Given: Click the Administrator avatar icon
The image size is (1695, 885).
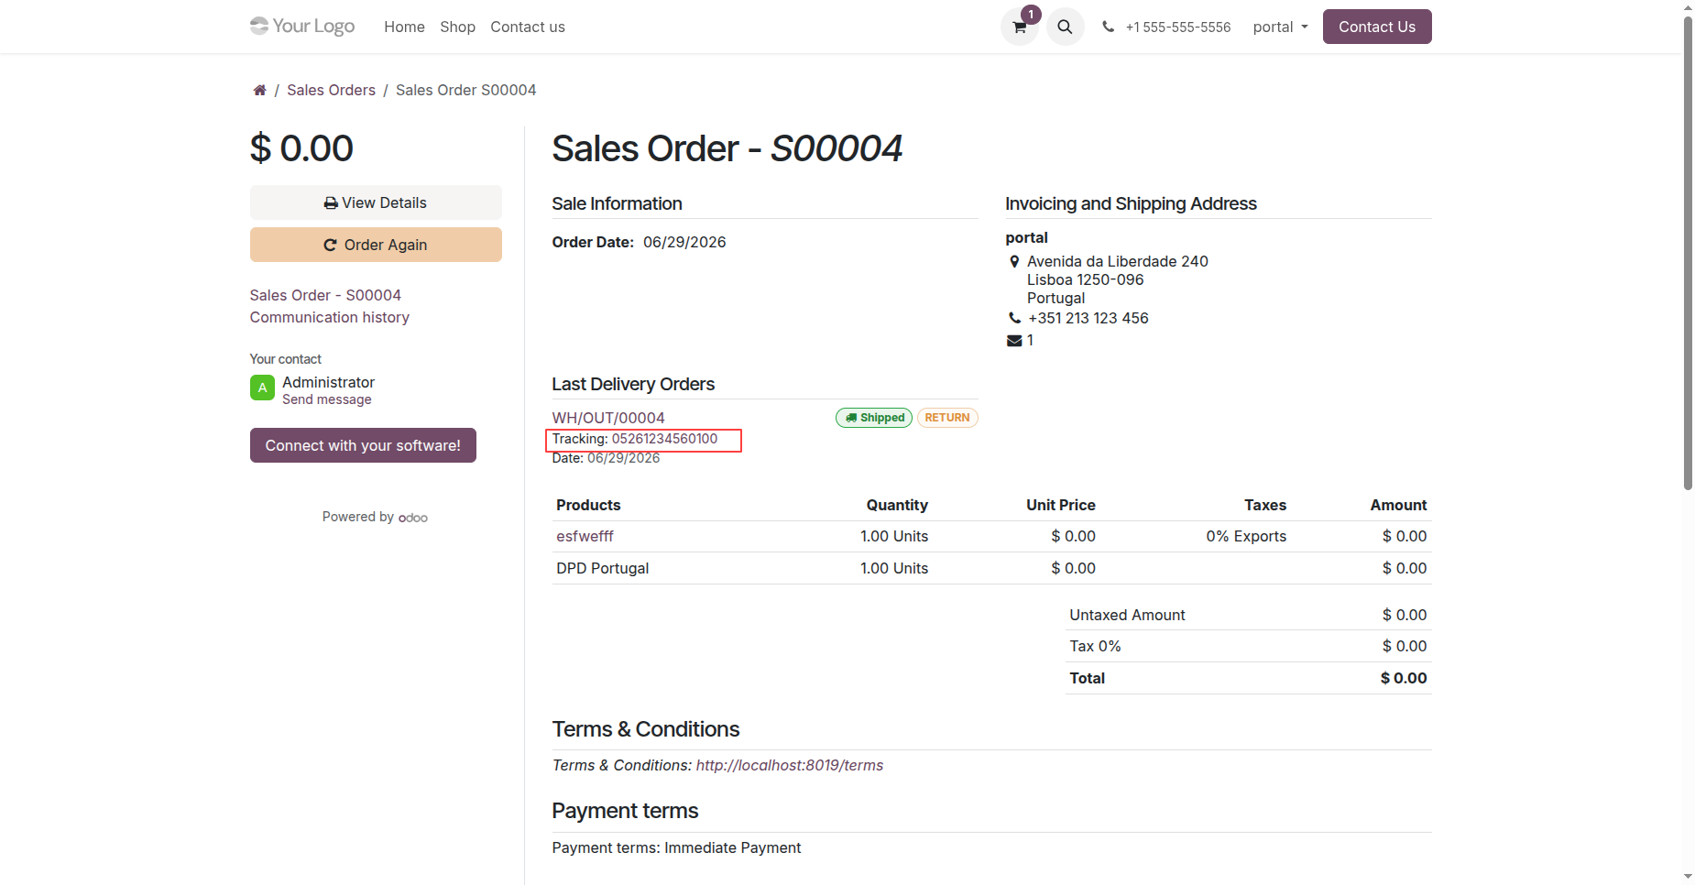Looking at the screenshot, I should click(262, 388).
